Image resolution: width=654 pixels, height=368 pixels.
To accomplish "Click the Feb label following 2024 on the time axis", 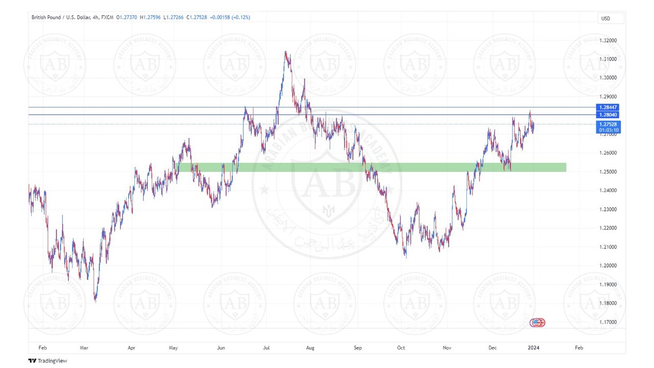I will 579,348.
